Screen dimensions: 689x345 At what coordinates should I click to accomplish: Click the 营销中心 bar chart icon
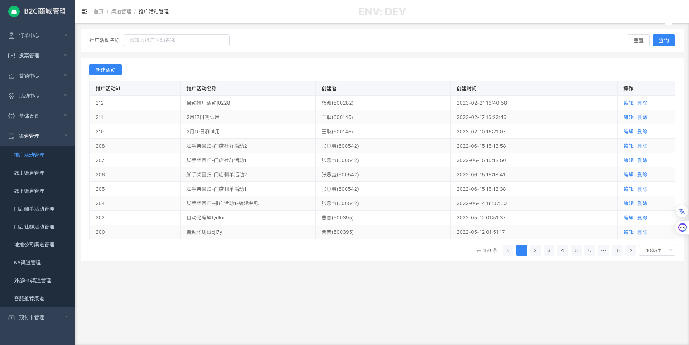(x=11, y=76)
